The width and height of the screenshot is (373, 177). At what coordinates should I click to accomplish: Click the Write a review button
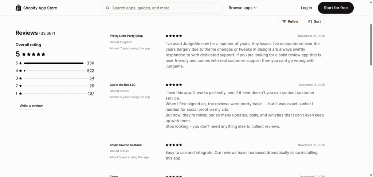click(x=31, y=106)
